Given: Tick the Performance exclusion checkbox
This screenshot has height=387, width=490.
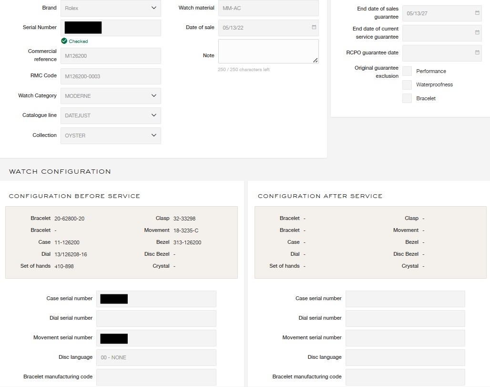Looking at the screenshot, I should click(x=407, y=71).
